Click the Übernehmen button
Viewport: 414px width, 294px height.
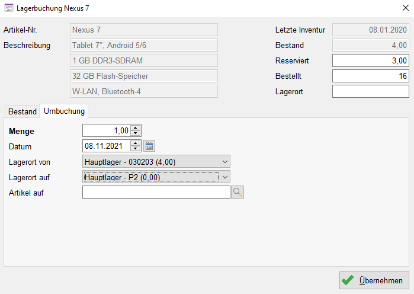coord(374,280)
